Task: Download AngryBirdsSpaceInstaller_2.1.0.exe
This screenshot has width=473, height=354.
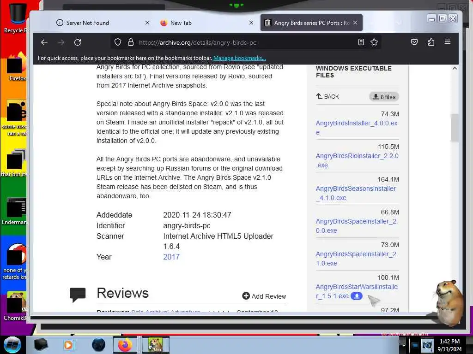Action: click(x=357, y=259)
